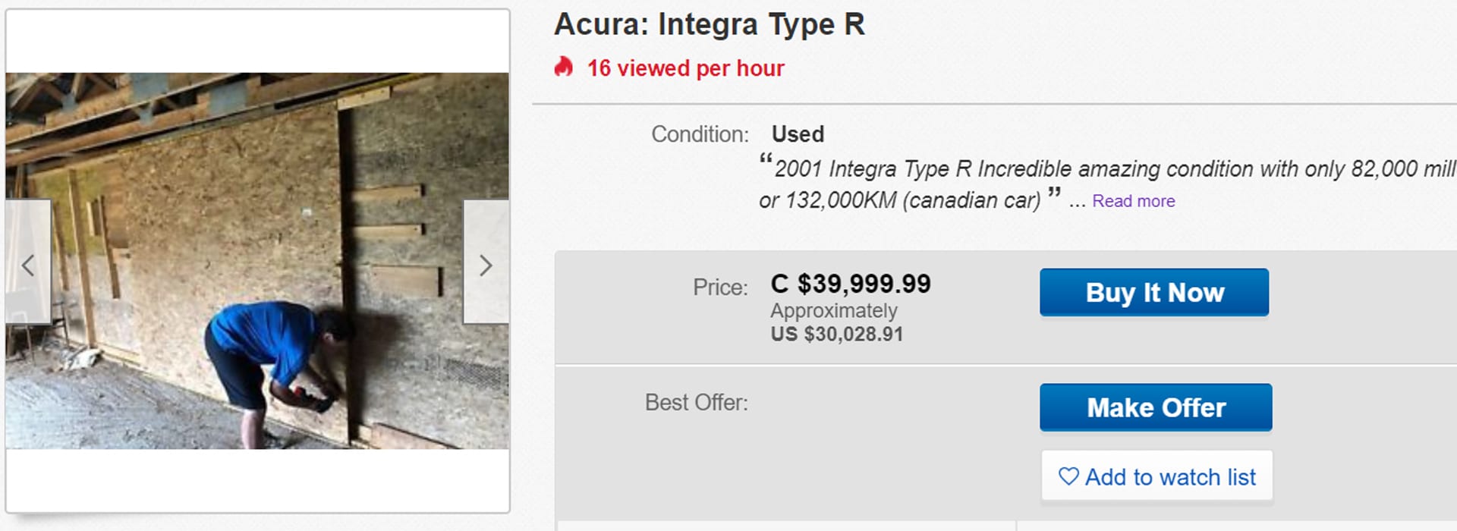This screenshot has height=531, width=1457.
Task: Click the 2001 Integra Type R seller description
Action: click(1106, 184)
